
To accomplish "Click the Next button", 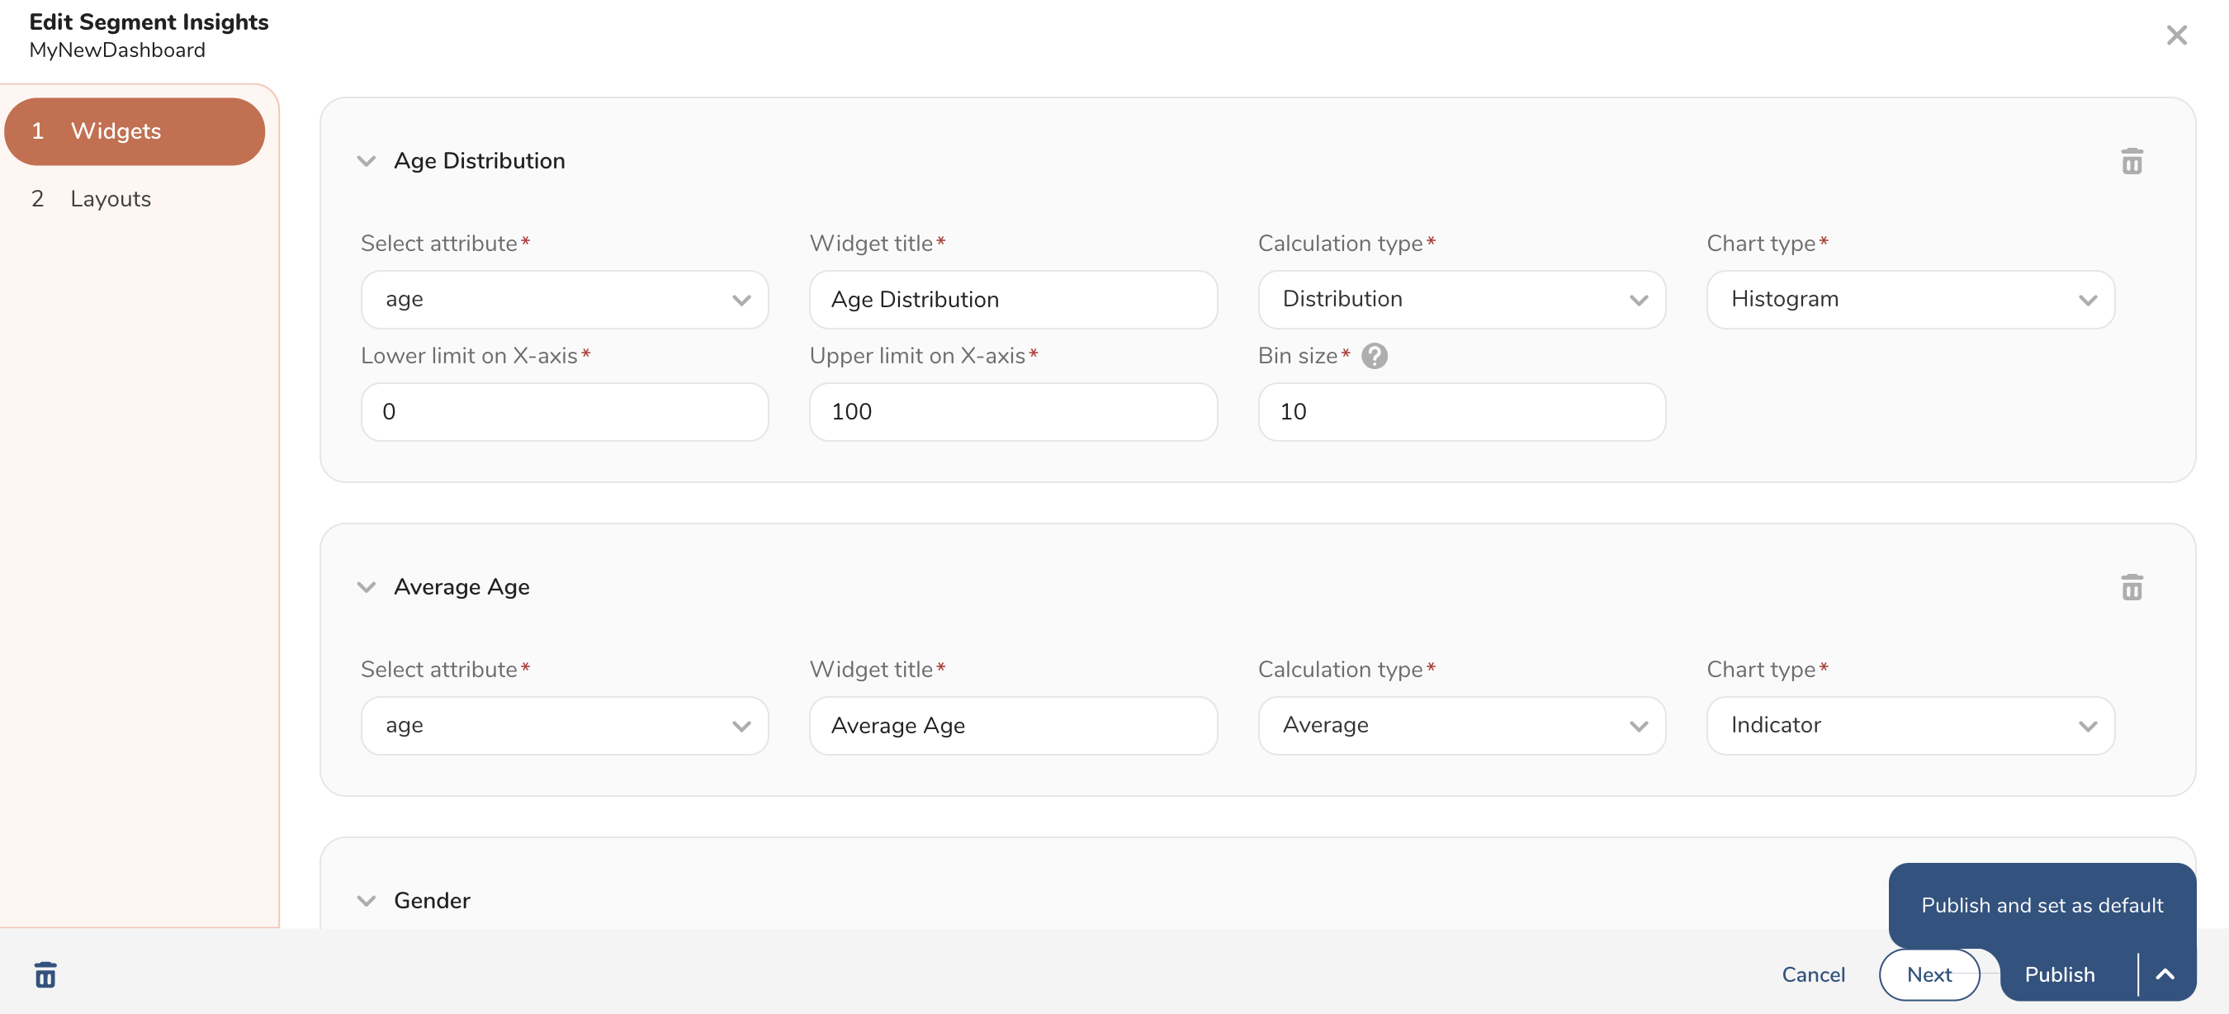I will coord(1928,974).
